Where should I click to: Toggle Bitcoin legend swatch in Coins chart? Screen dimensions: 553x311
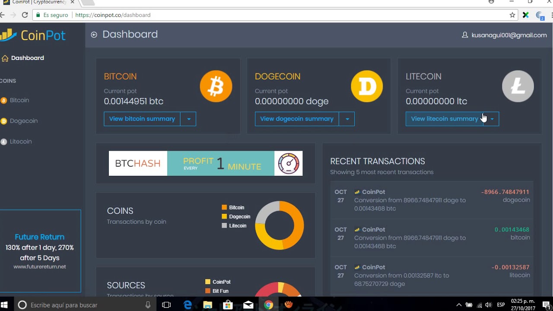coord(224,208)
